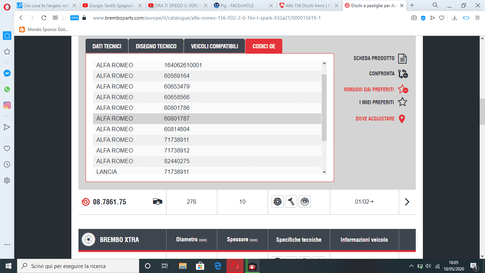Click the OE codes list scrollbar thumb
The image size is (485, 273).
pos(324,108)
